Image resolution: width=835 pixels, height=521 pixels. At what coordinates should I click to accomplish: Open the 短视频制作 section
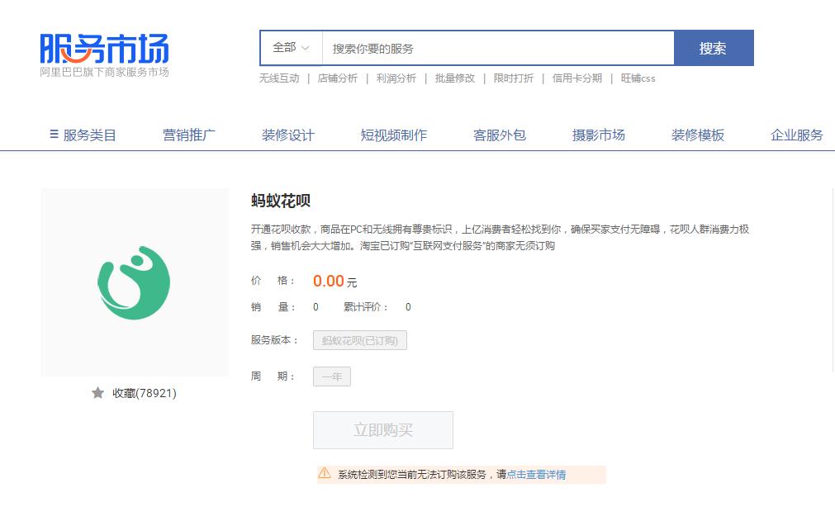[x=393, y=135]
